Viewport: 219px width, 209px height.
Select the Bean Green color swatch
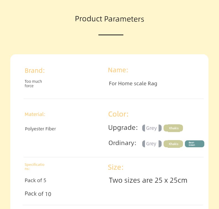195,144
